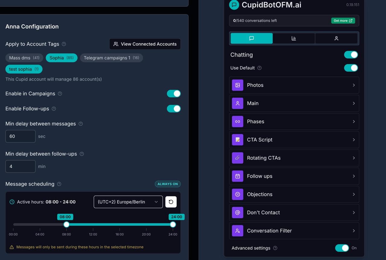
Task: Click the Rotating CTAs chain icon
Action: [x=238, y=158]
